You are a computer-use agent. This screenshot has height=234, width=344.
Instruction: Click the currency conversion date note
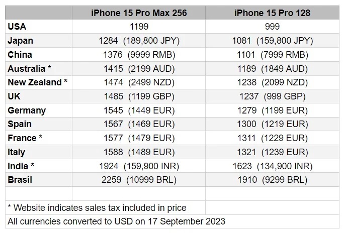coord(117,221)
